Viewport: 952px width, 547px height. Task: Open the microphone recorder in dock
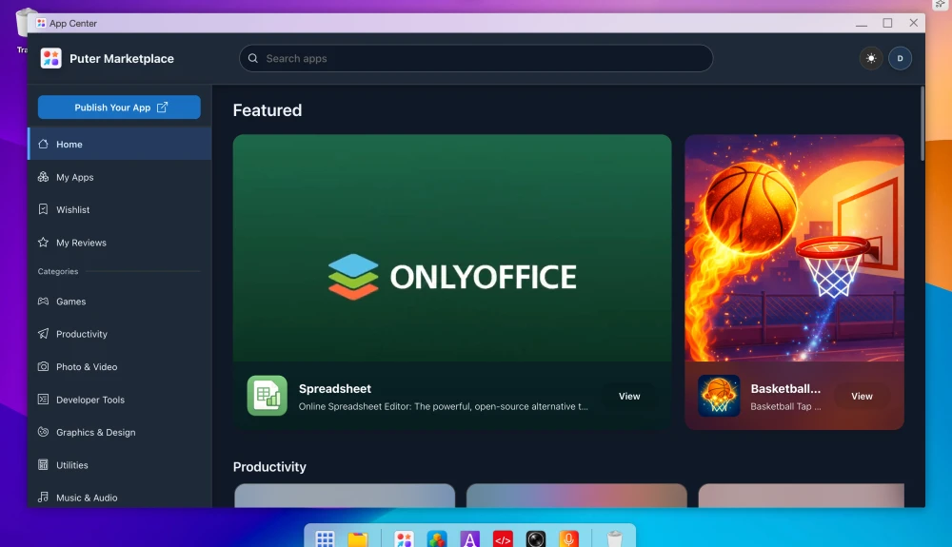568,538
